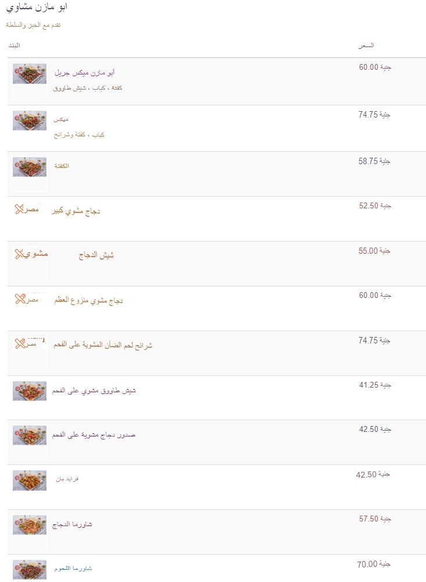The image size is (426, 582).
Task: Open the شاورما اللحوم link
Action: [x=73, y=568]
